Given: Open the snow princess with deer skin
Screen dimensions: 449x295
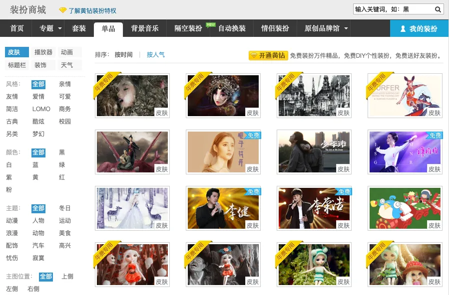Looking at the screenshot, I should pyautogui.click(x=132, y=208).
